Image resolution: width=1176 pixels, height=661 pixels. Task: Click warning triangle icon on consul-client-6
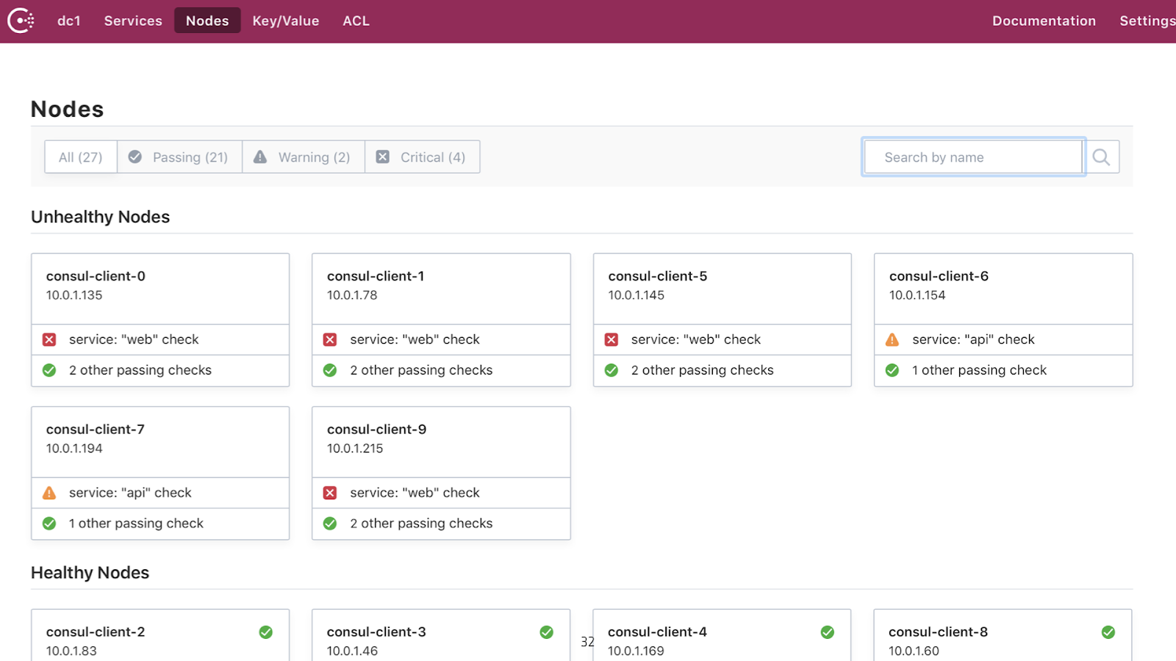click(892, 339)
